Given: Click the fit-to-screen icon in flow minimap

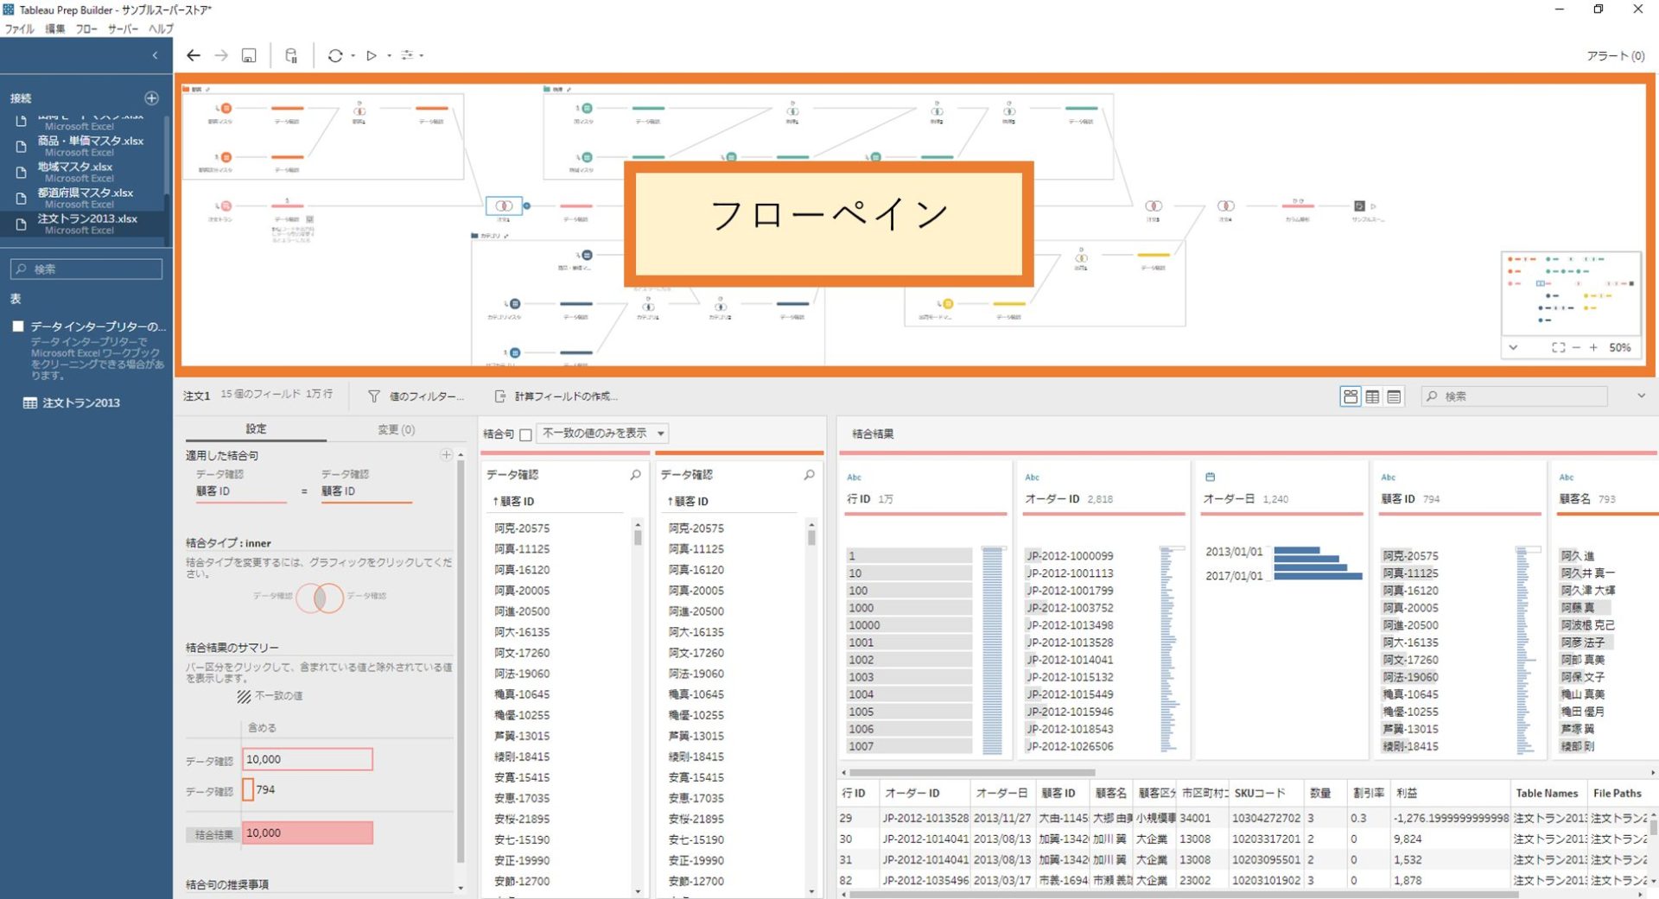Looking at the screenshot, I should (x=1559, y=347).
